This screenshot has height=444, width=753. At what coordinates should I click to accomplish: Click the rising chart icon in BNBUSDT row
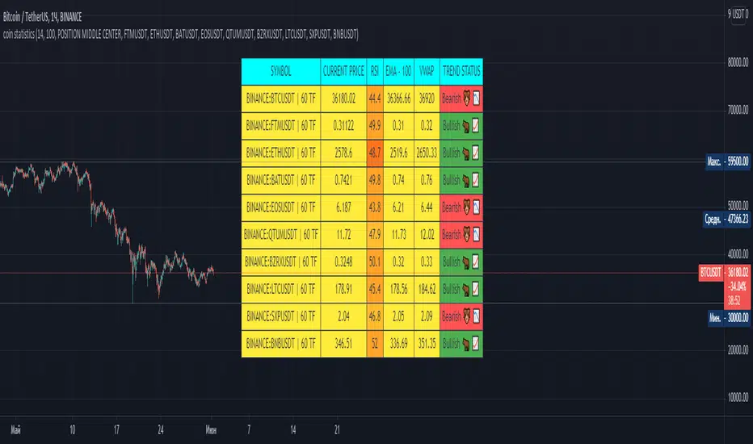coord(475,343)
